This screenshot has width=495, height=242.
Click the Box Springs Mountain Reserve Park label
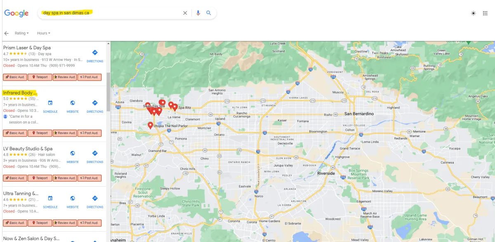click(358, 174)
